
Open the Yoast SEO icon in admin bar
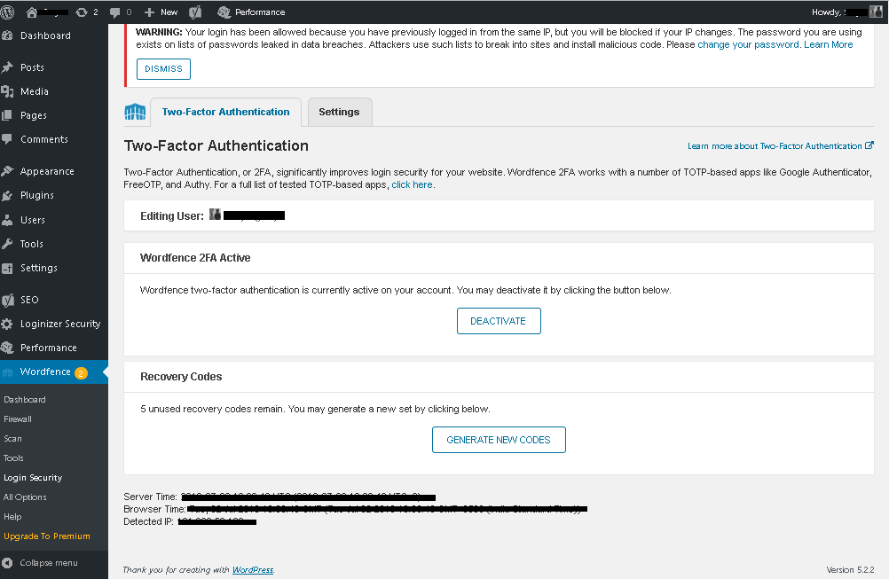[195, 12]
